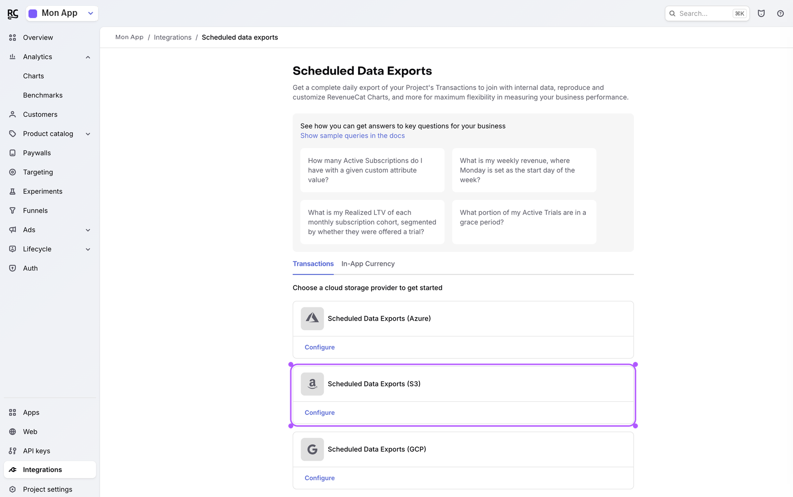Click the Web globe icon
Image resolution: width=793 pixels, height=497 pixels.
pyautogui.click(x=12, y=432)
